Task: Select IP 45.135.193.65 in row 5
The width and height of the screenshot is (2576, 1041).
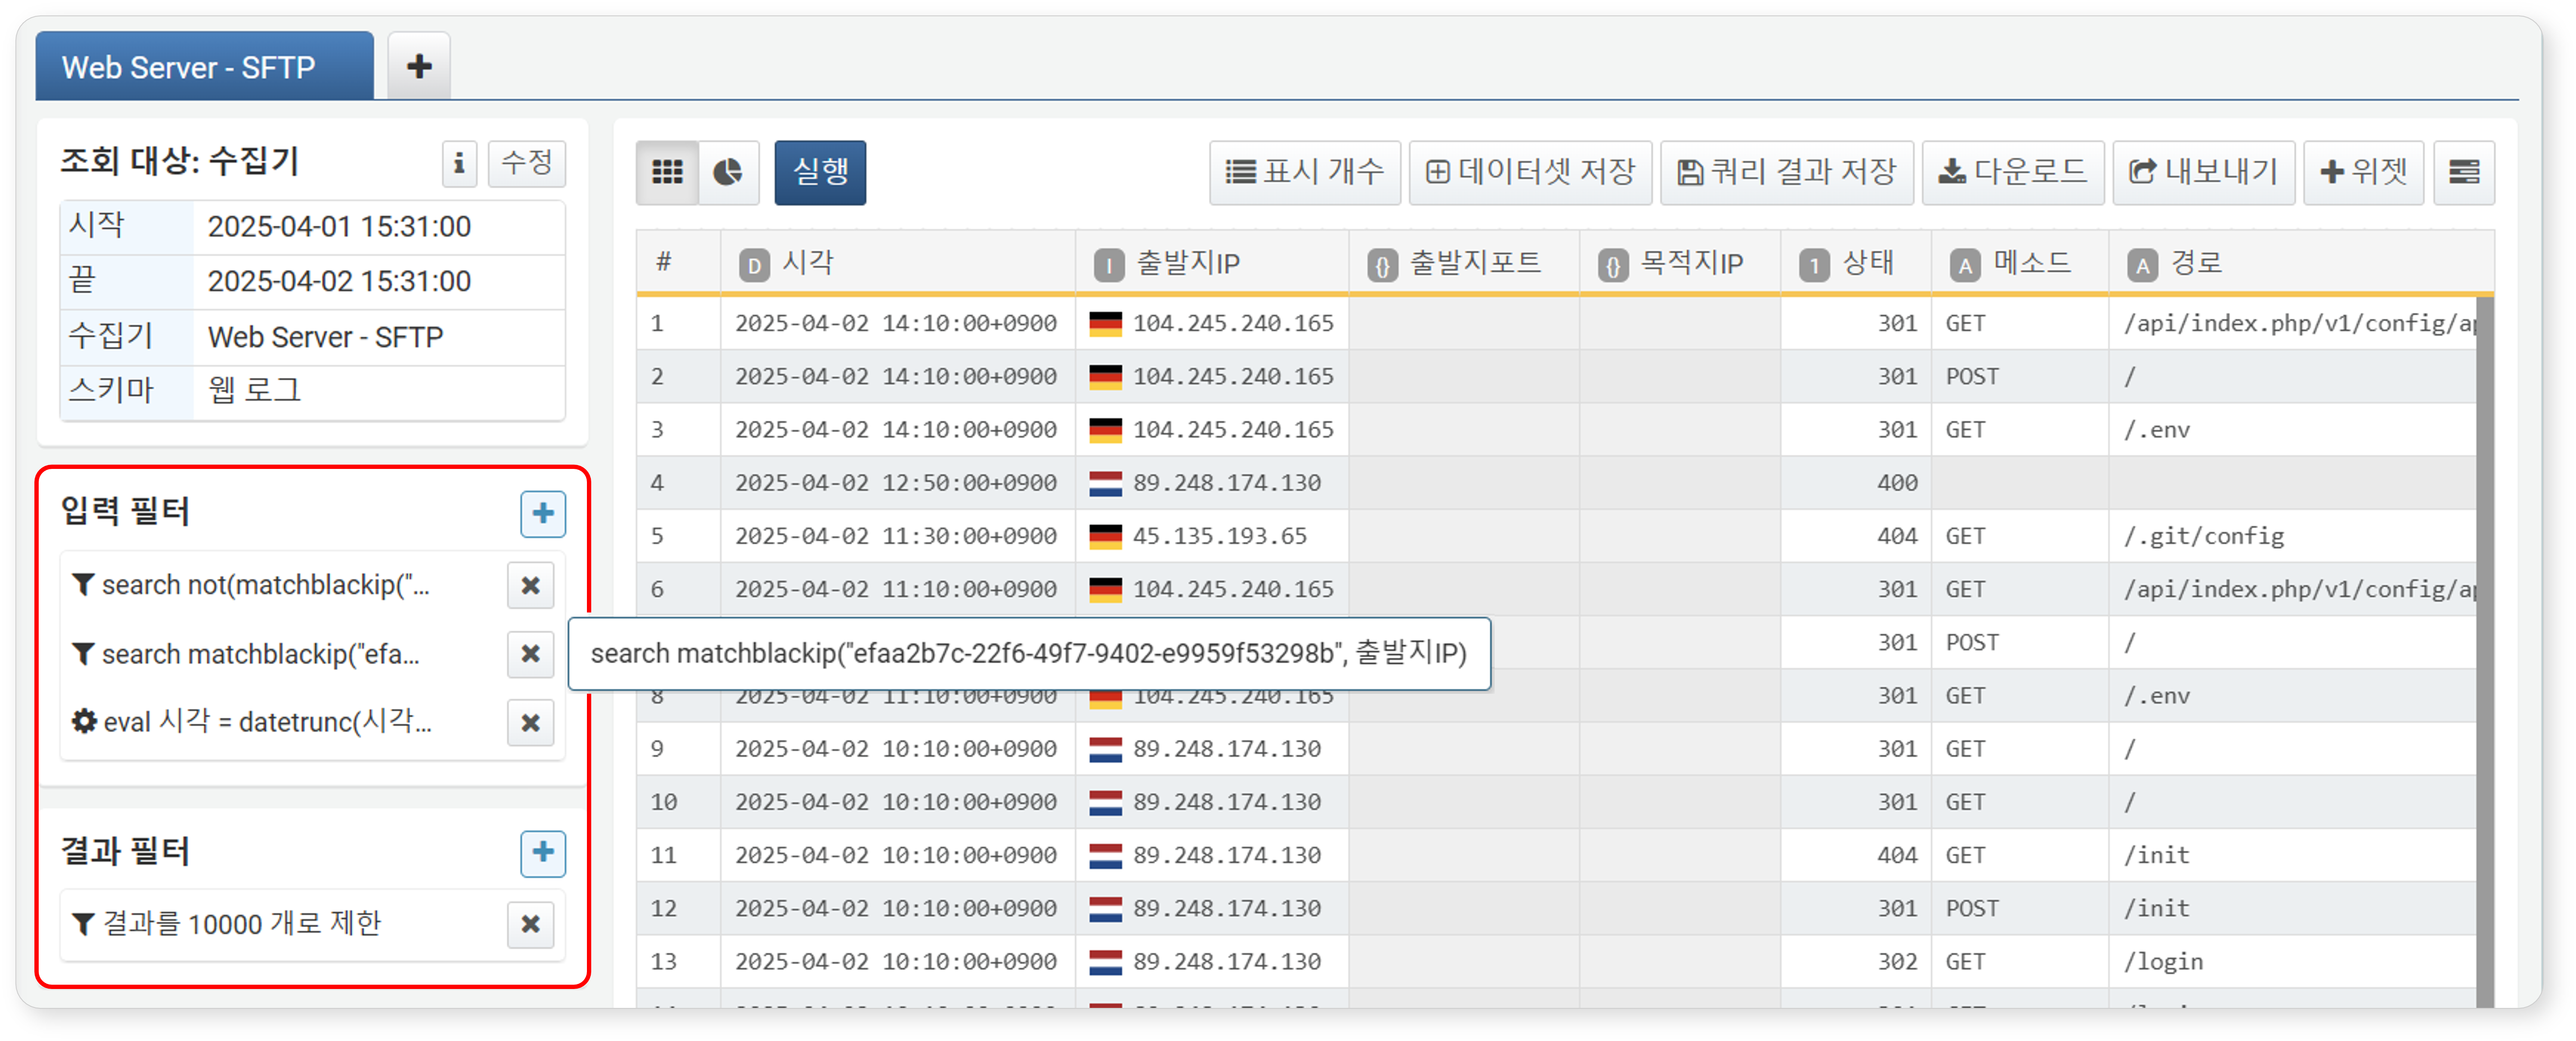Action: point(1219,536)
